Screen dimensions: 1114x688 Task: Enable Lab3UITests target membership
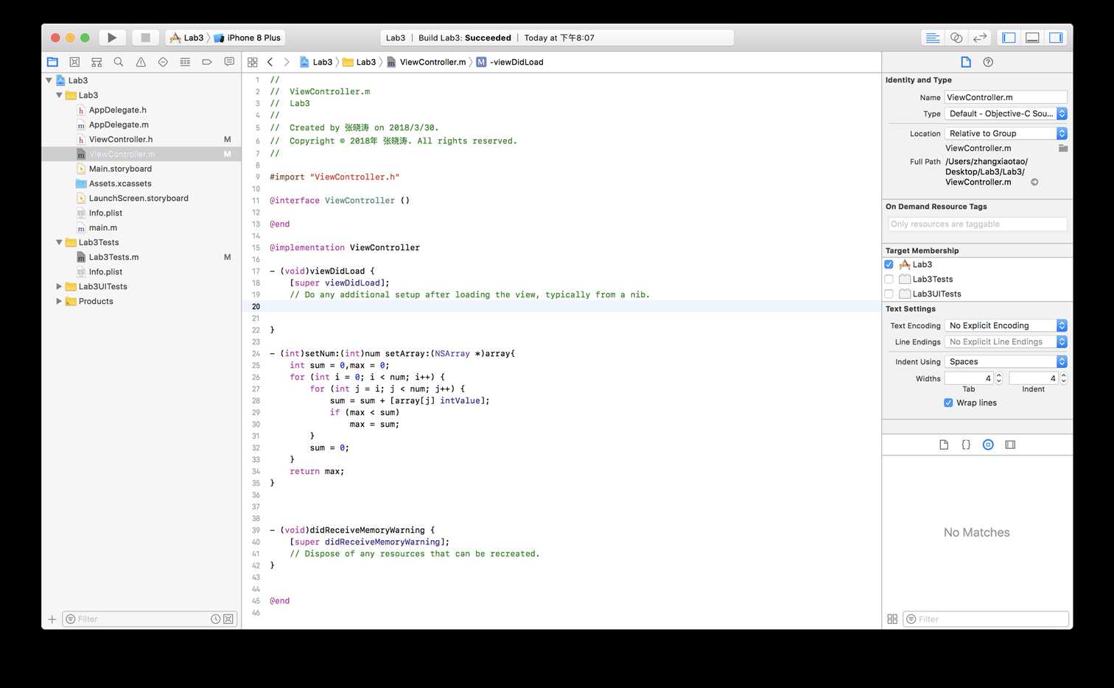coord(889,294)
